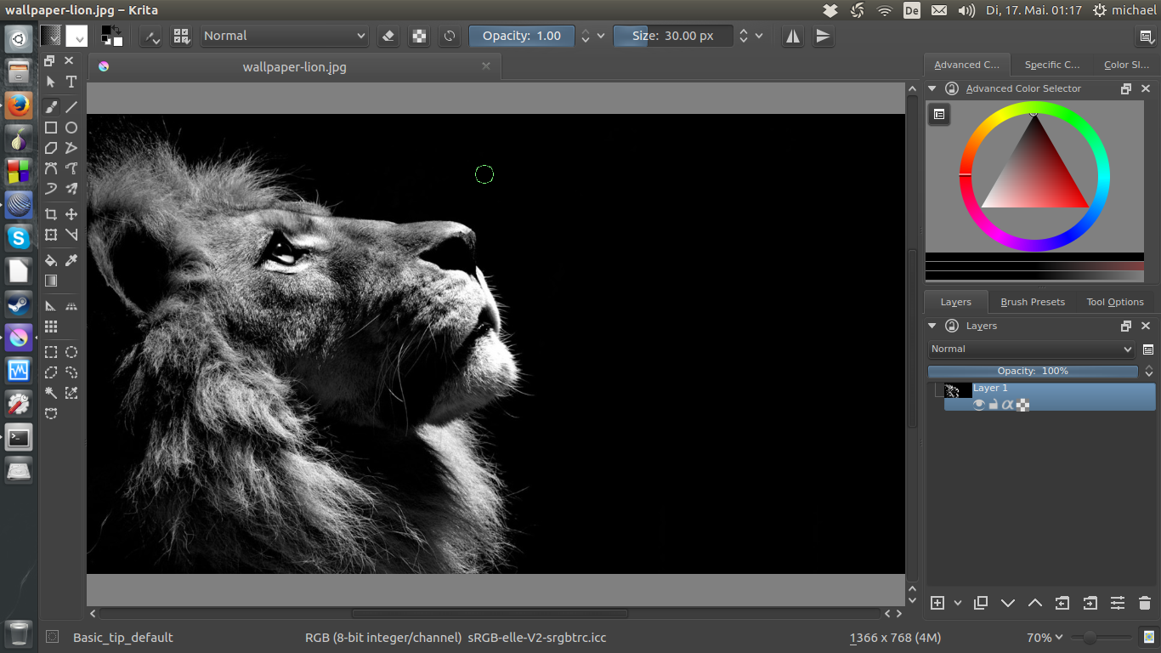Toggle eraser mode in the toolbar
This screenshot has height=653, width=1161.
coord(388,36)
